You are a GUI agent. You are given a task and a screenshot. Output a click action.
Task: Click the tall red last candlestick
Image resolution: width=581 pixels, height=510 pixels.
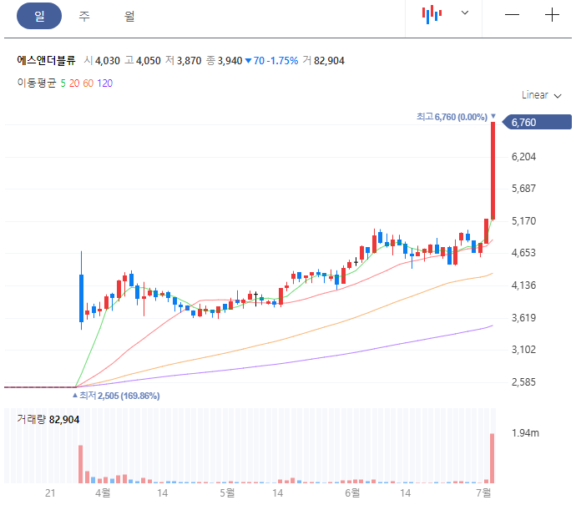tap(493, 170)
